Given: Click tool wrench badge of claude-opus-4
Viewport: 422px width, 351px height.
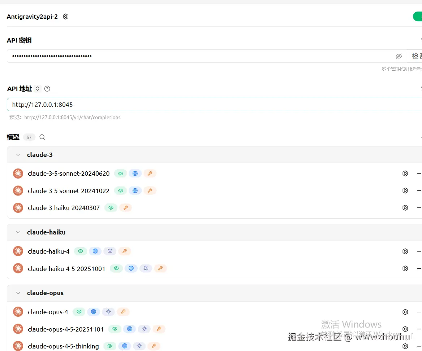Looking at the screenshot, I should click(123, 312).
